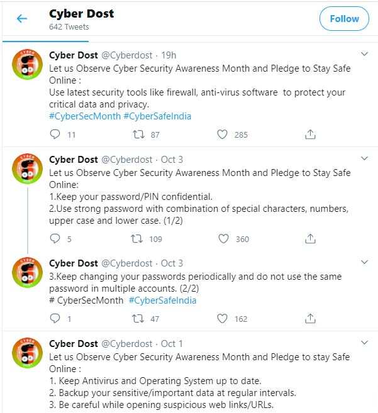
Task: Like the tweet with 360 likes
Action: [x=223, y=239]
